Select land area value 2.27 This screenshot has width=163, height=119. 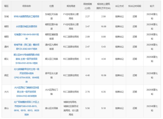tap(87, 16)
